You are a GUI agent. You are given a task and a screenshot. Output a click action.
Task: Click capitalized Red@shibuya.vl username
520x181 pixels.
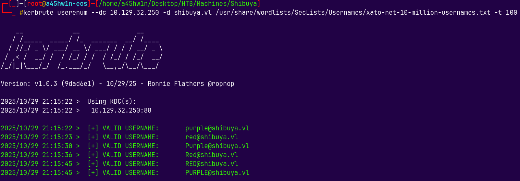211,155
